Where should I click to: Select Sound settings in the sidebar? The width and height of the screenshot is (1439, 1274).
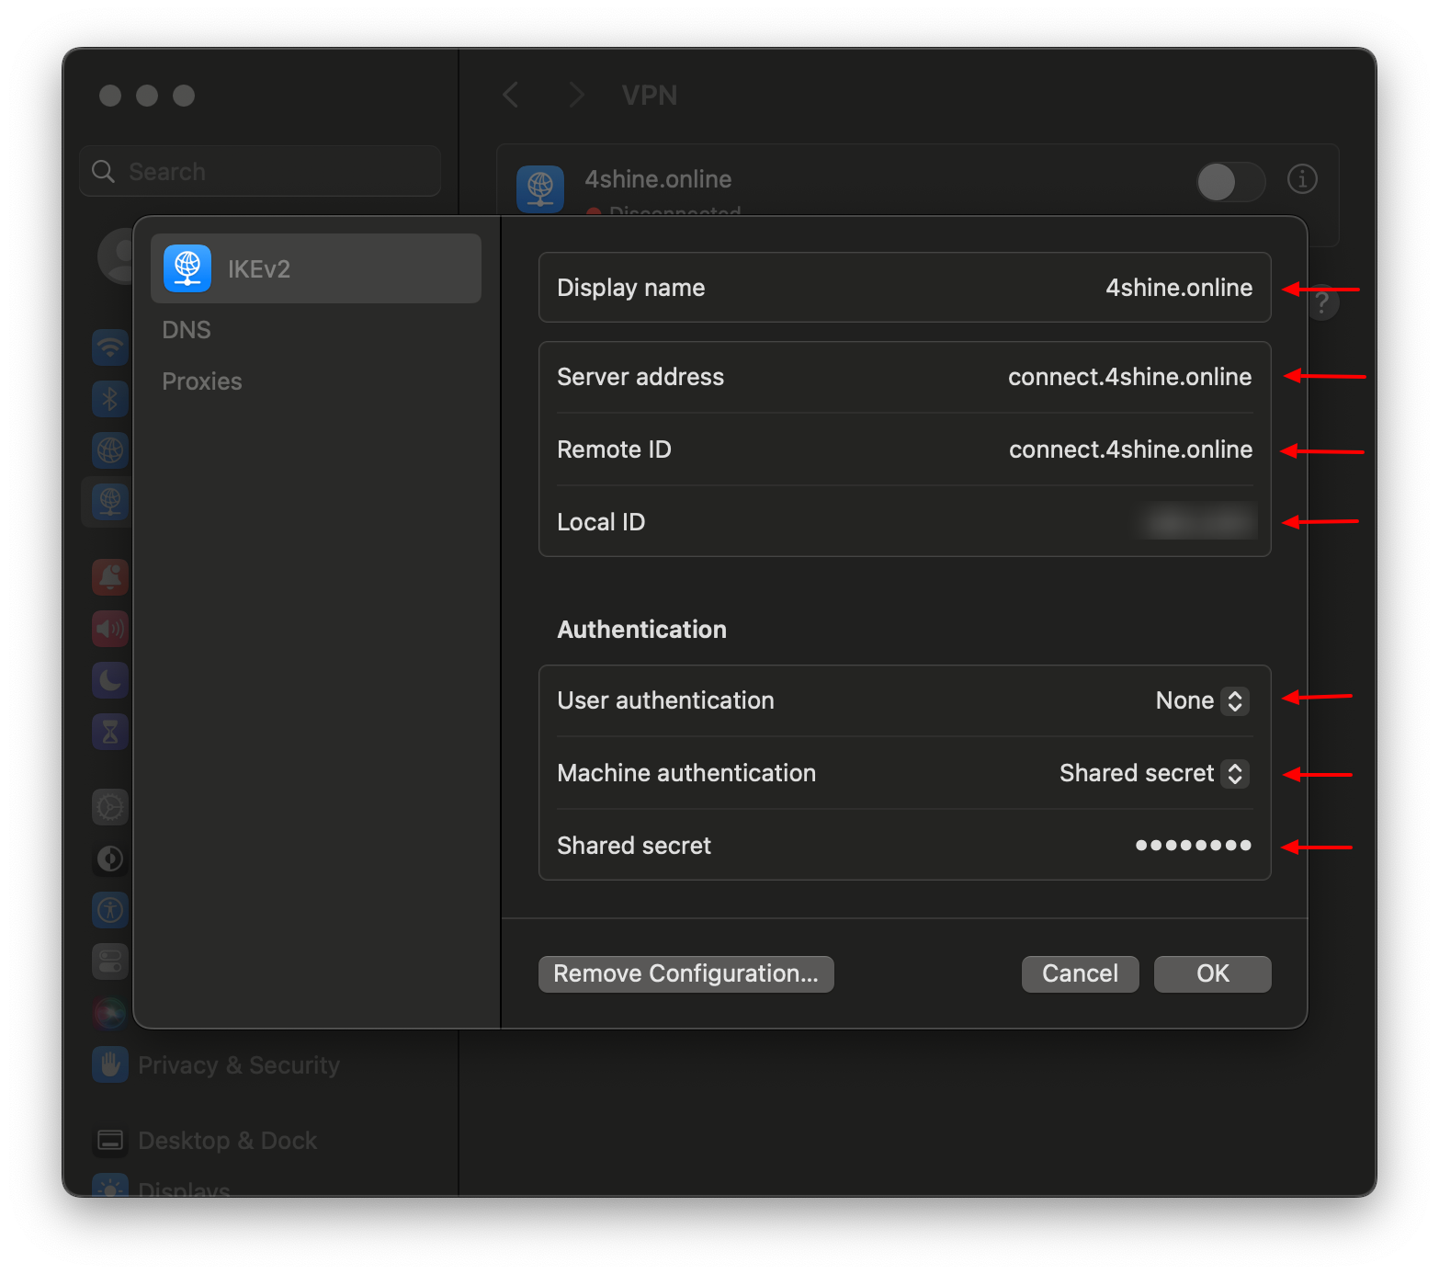(109, 629)
